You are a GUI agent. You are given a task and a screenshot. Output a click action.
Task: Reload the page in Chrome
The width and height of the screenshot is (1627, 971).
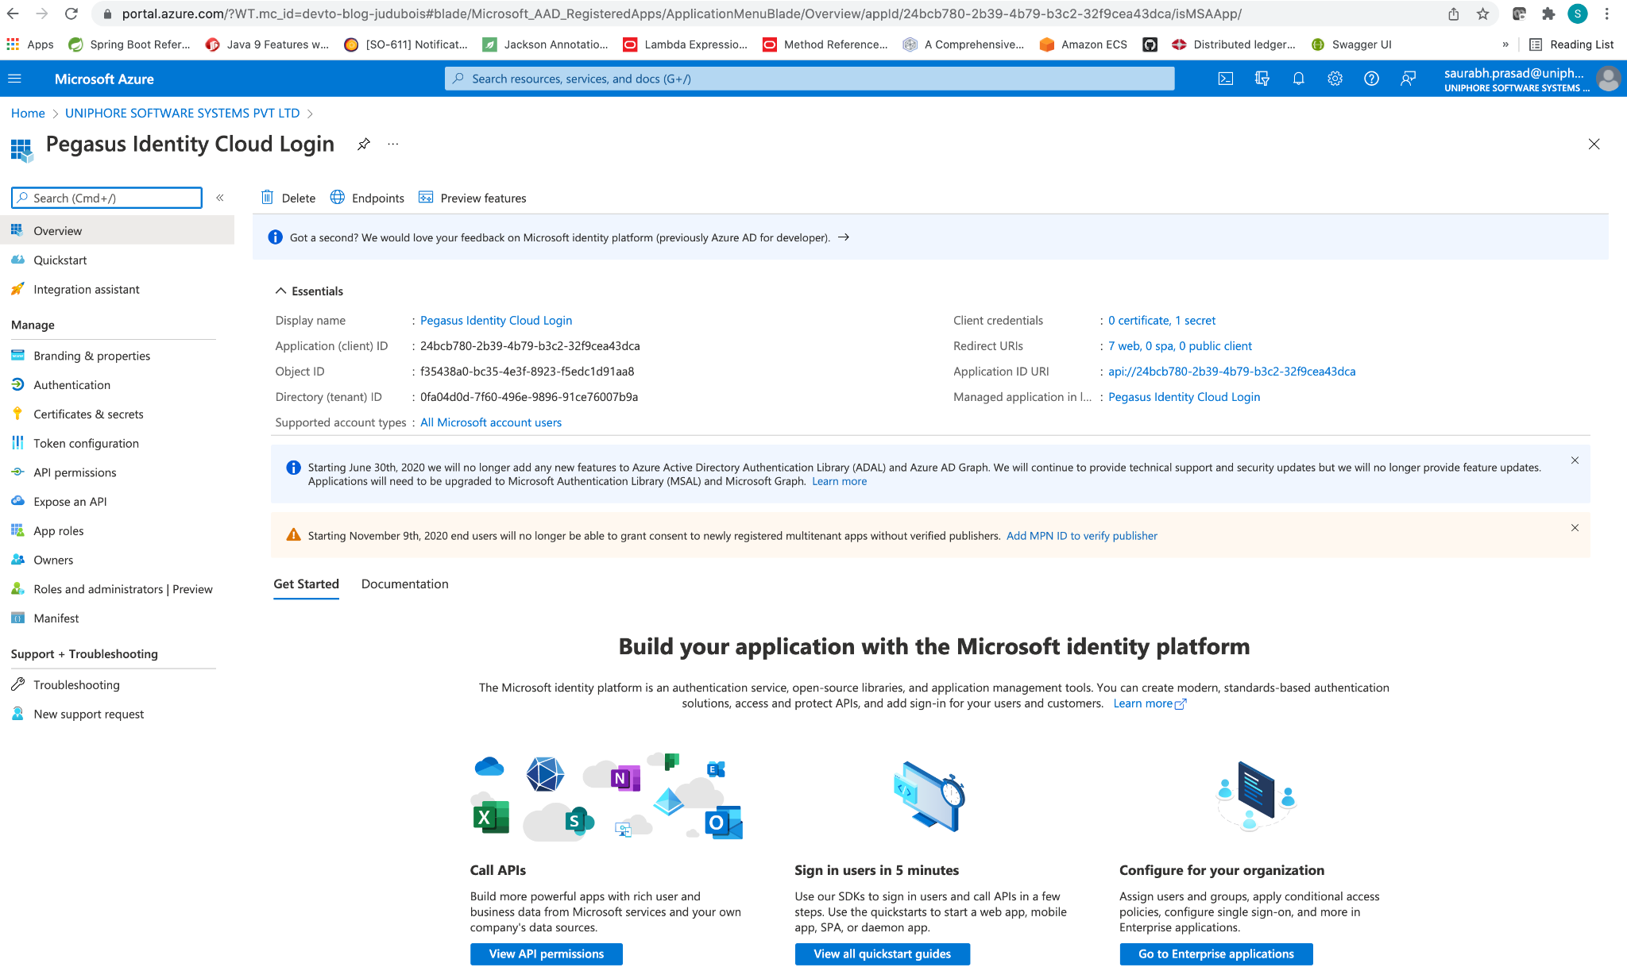71,13
